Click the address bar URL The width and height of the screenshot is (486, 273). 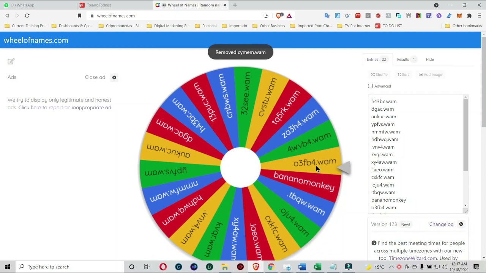(x=116, y=16)
